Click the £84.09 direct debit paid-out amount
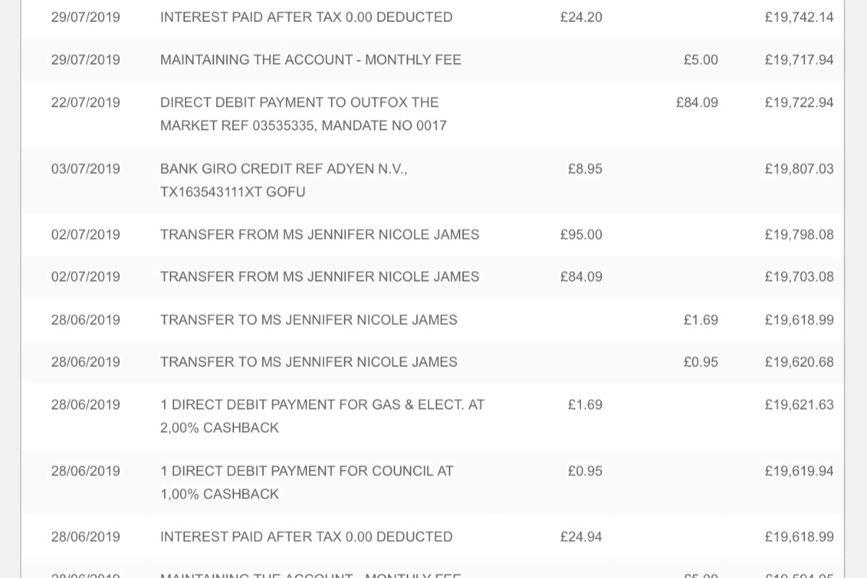The image size is (867, 578). [697, 103]
